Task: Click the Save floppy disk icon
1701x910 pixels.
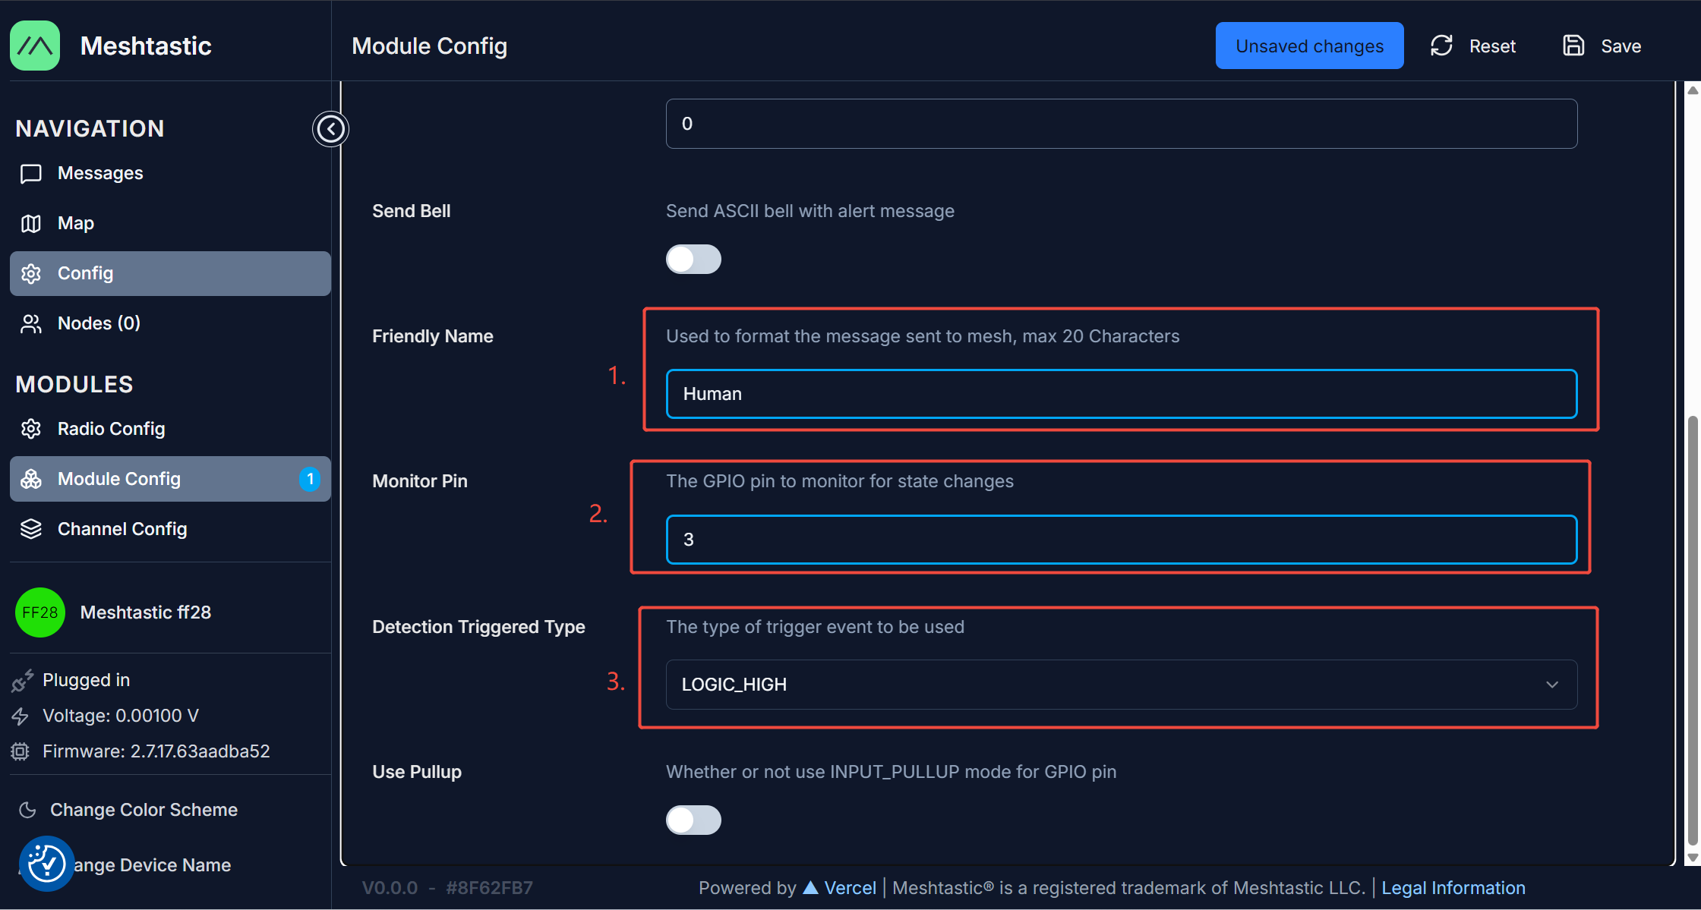Action: 1573,46
